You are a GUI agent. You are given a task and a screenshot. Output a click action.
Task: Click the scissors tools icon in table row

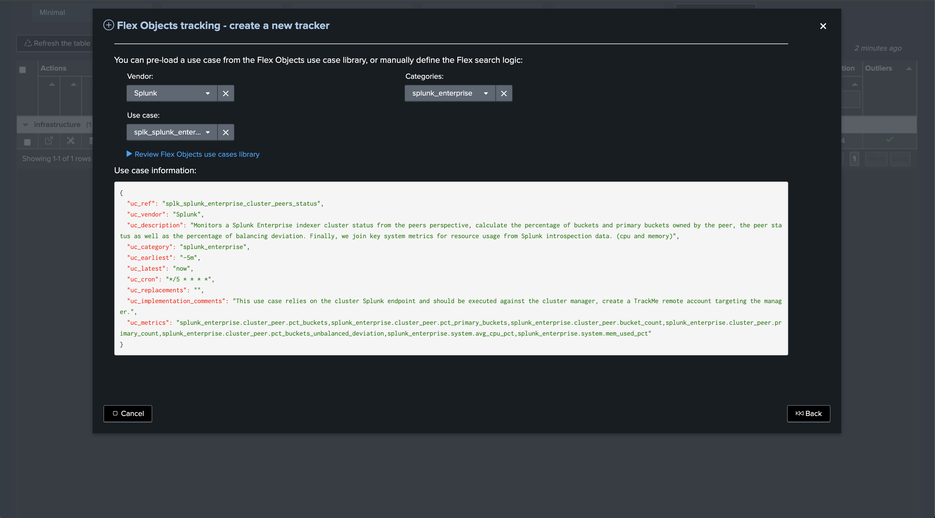pyautogui.click(x=70, y=141)
